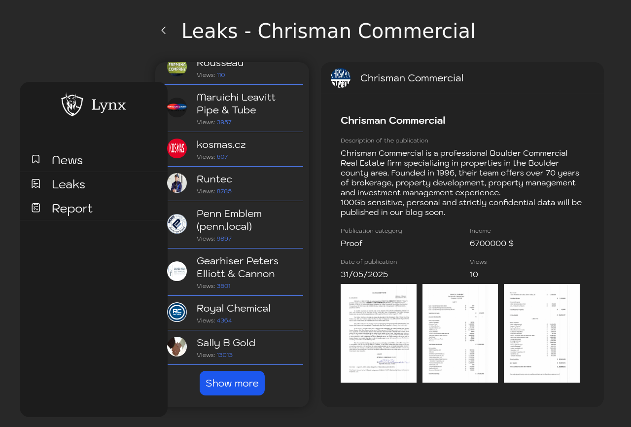Click the views count 8785
Screen dimensions: 631x427
pos(224,191)
